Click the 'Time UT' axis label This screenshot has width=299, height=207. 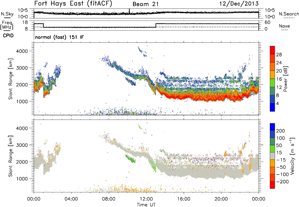(146, 204)
